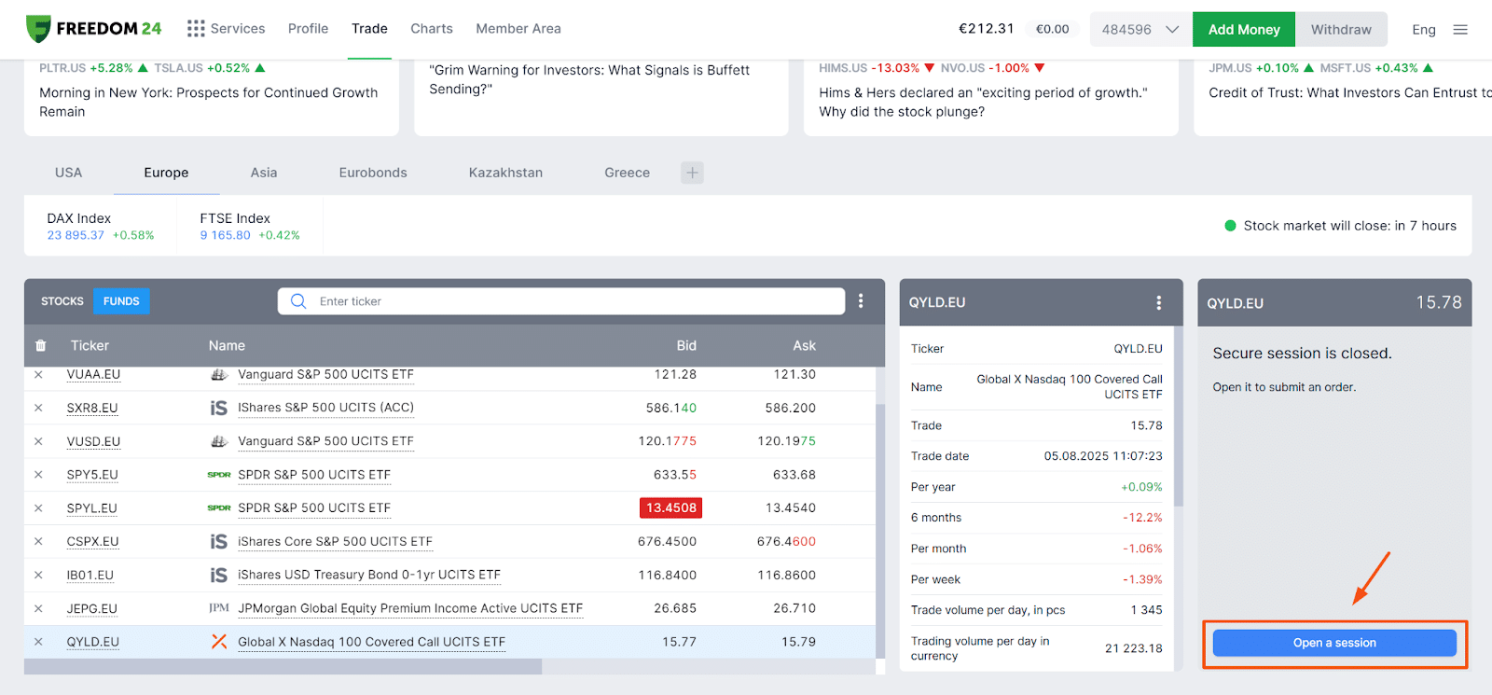The image size is (1492, 695).
Task: Click the ticker list horizontal scrollbar
Action: point(283,667)
